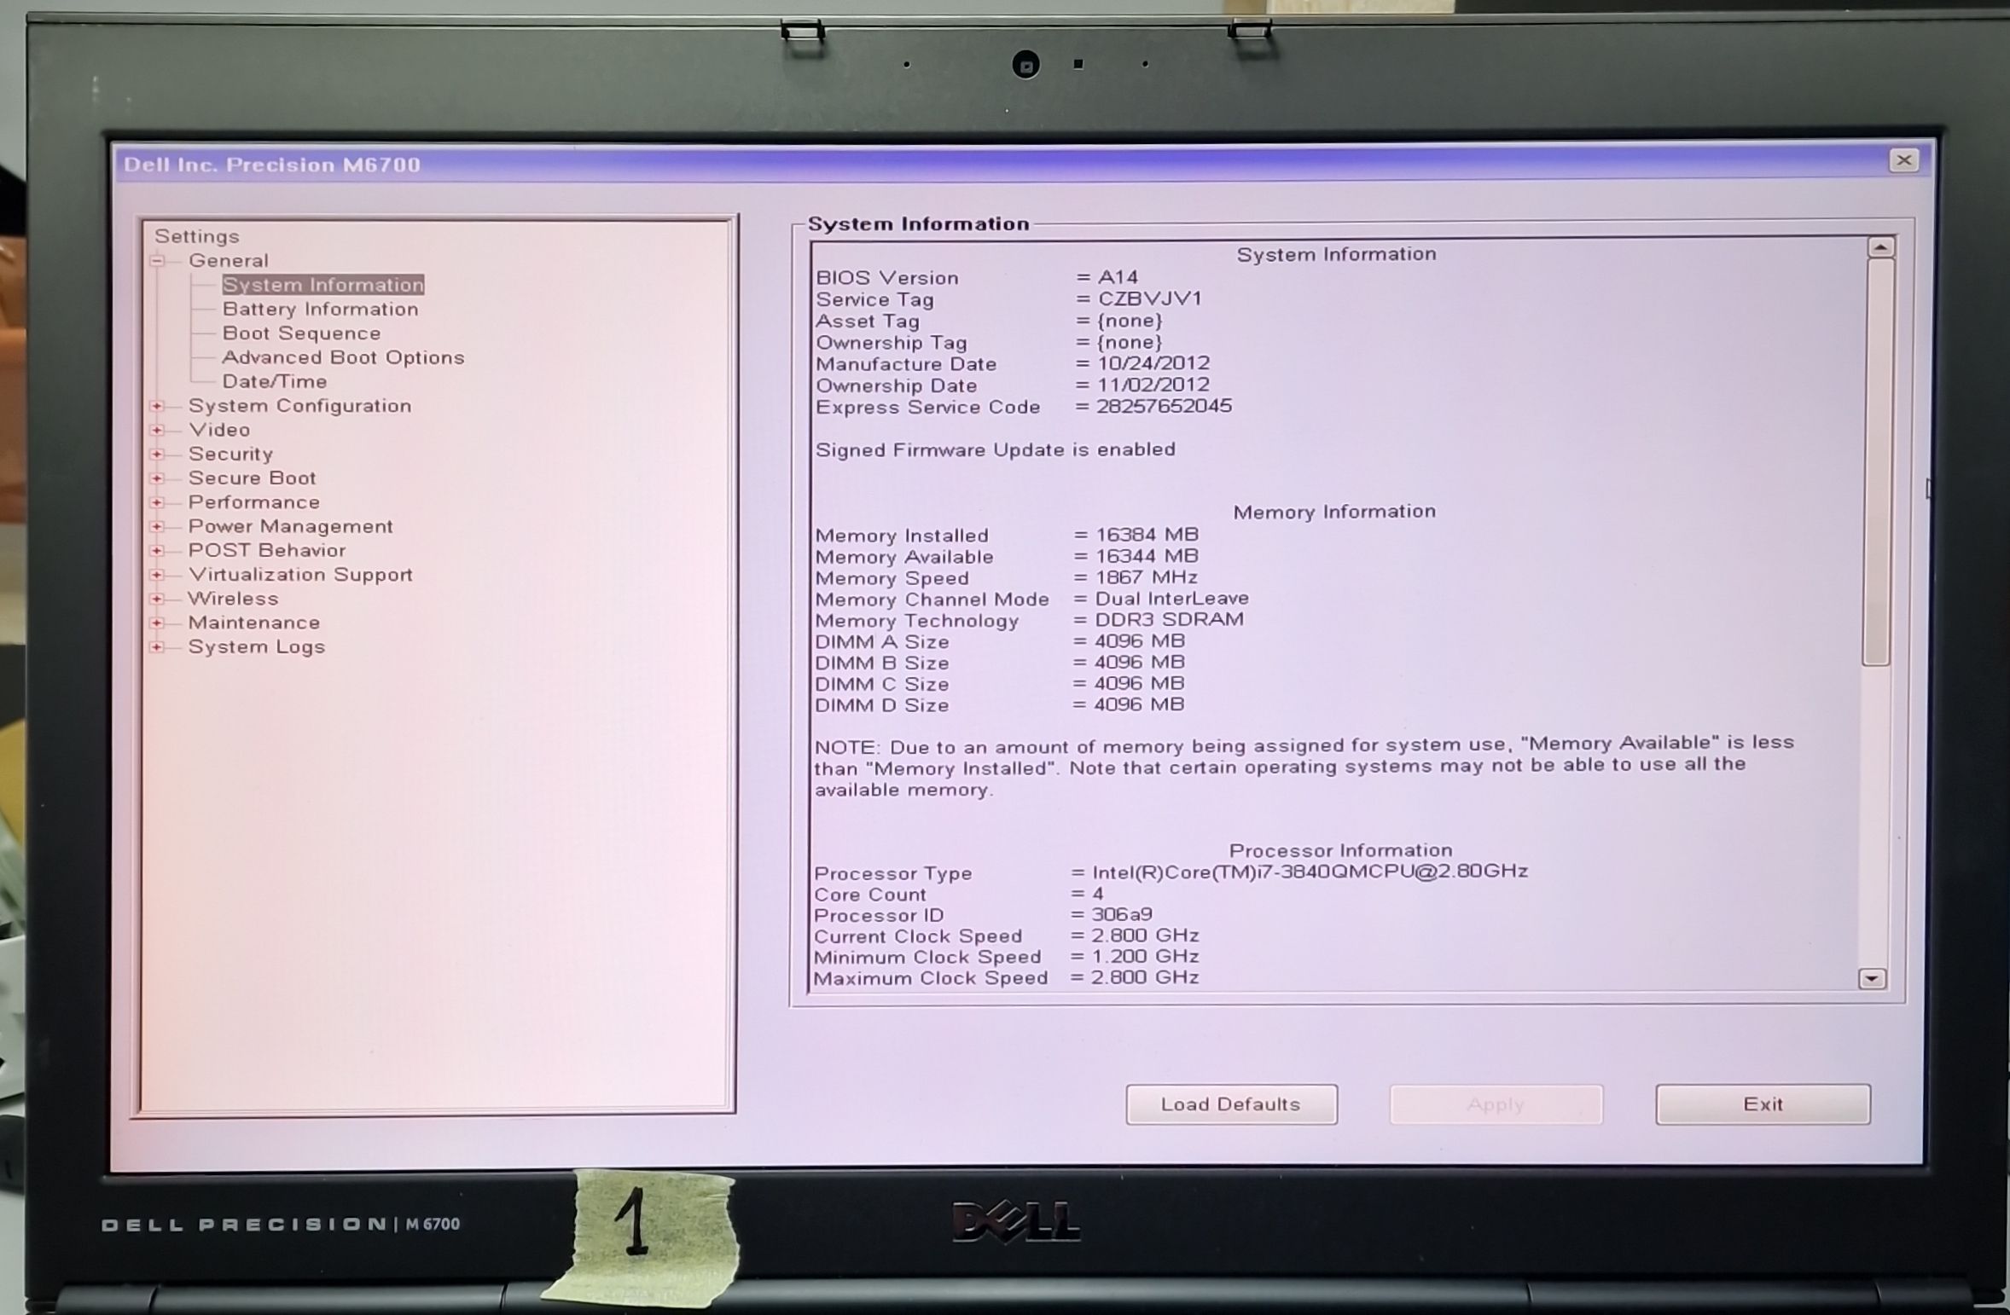This screenshot has width=2010, height=1315.
Task: Click Manufacture Date value 10/24/2012
Action: coord(1153,363)
